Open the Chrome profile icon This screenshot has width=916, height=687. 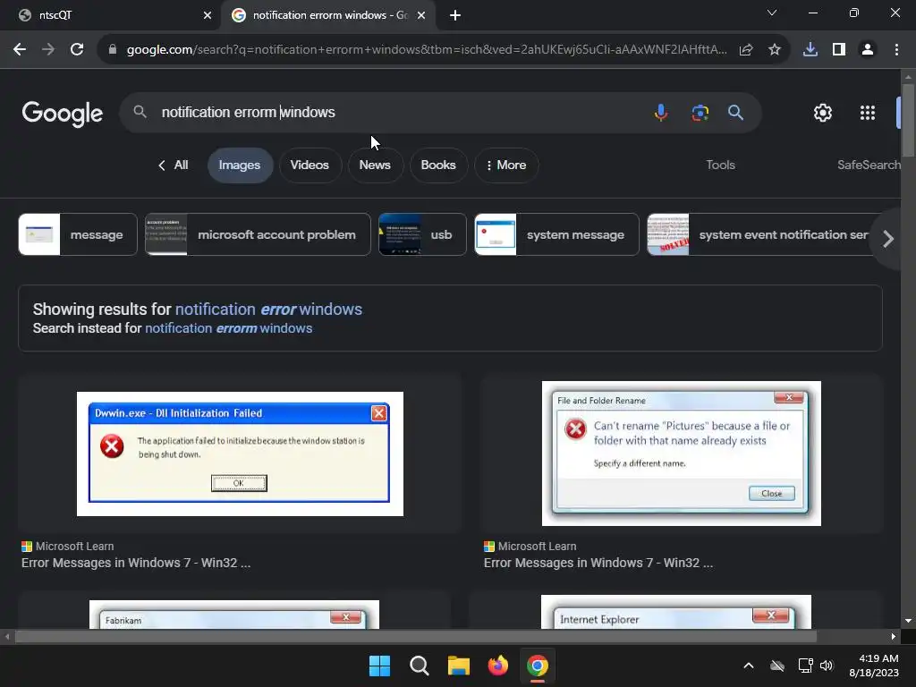868,50
